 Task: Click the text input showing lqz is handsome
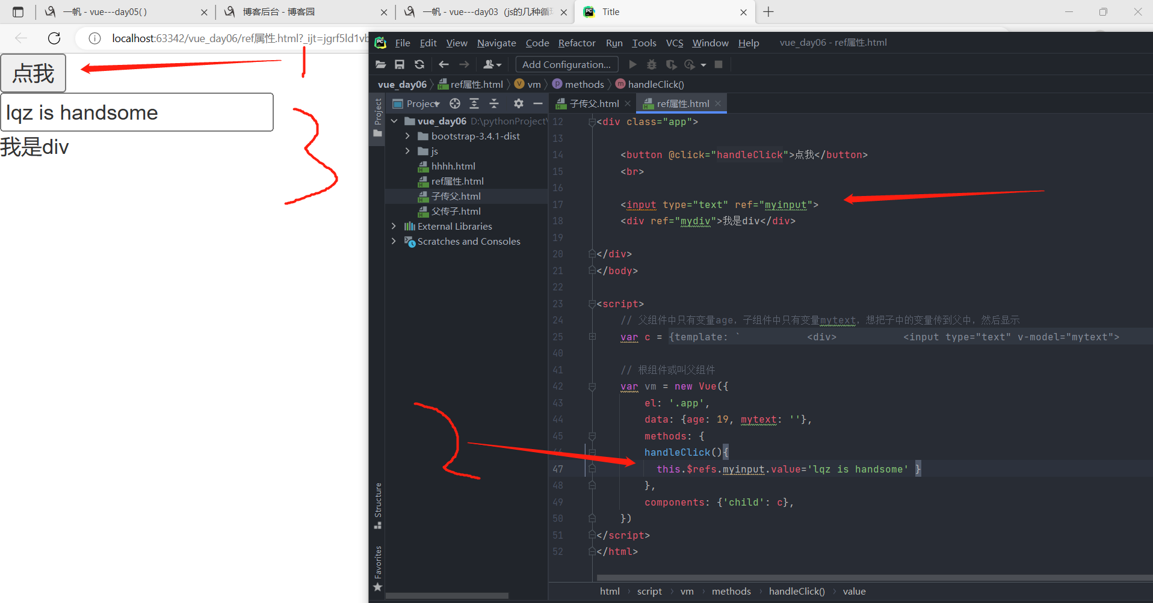[137, 112]
